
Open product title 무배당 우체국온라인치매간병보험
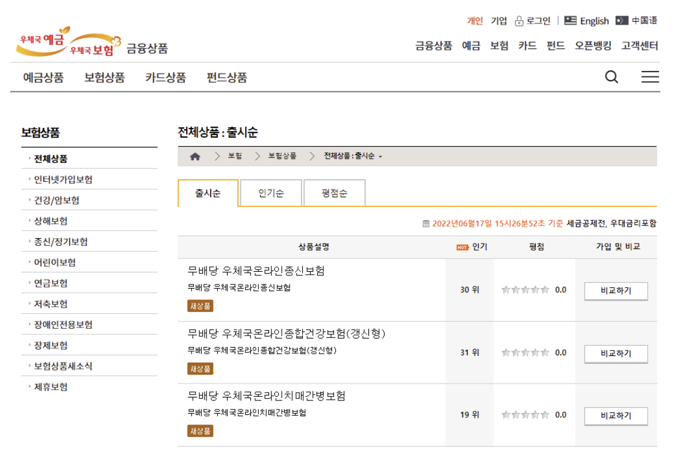coord(267,396)
